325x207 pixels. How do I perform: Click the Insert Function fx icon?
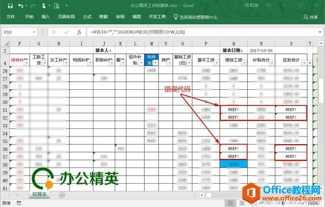click(79, 32)
